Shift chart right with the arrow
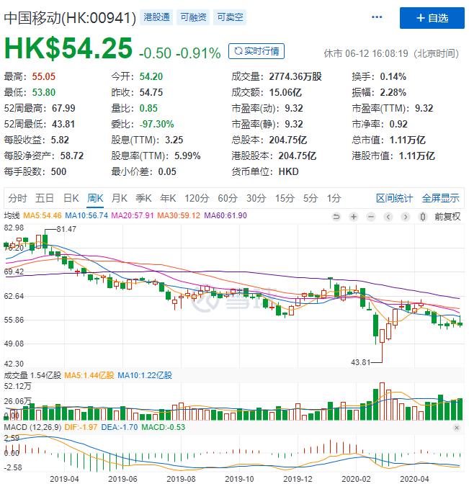Screen dimensions: 469x489 point(406,217)
